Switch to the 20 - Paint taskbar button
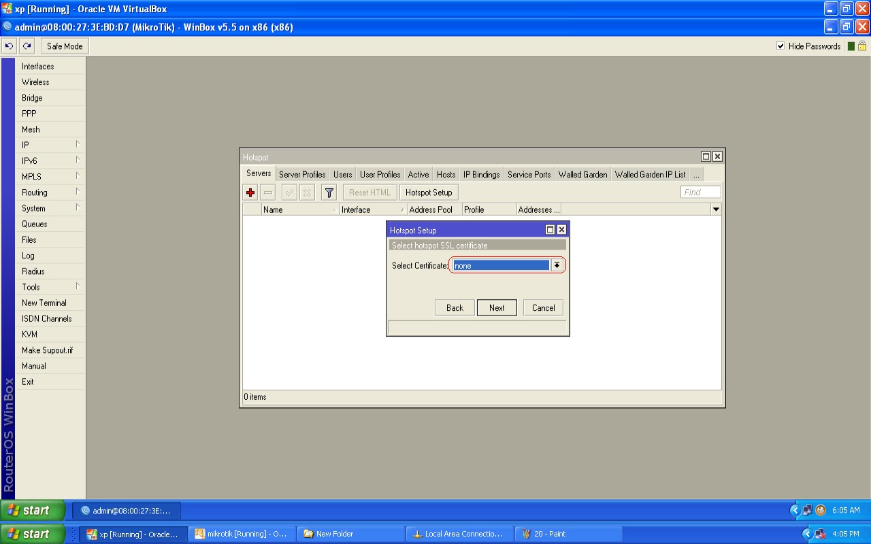 (x=568, y=534)
